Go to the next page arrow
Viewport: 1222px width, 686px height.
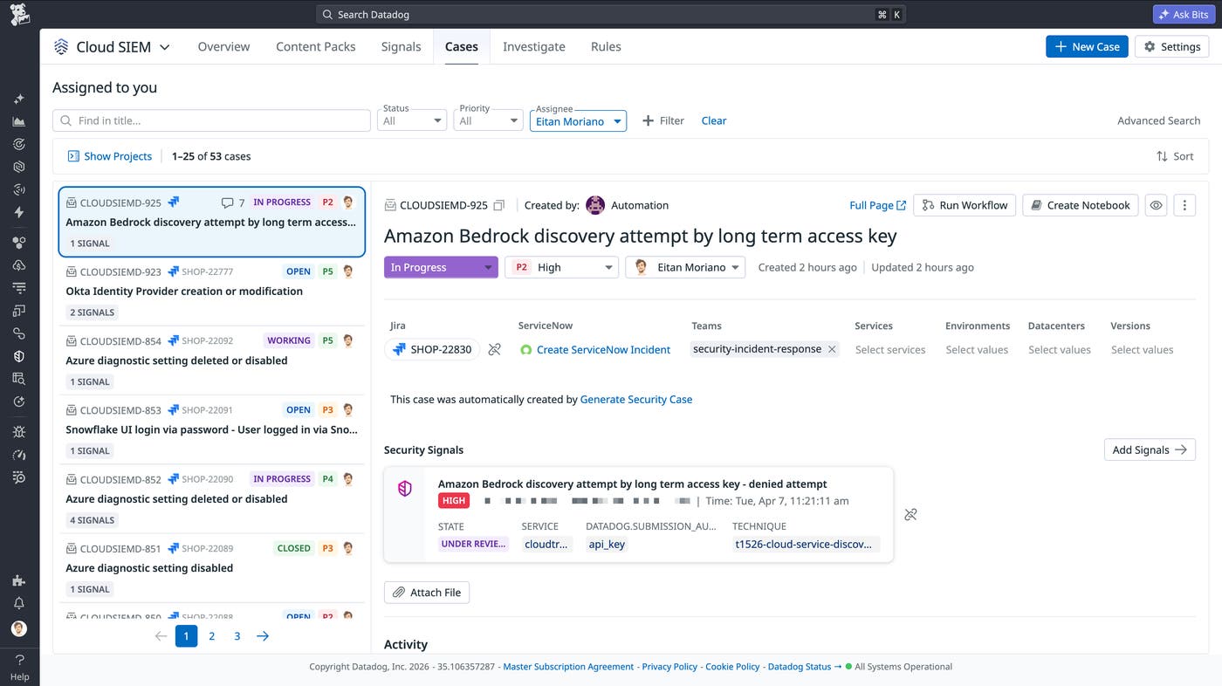(x=263, y=636)
